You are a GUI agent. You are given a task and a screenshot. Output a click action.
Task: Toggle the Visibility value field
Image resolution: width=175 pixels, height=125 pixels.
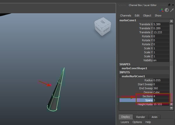pos(161,60)
